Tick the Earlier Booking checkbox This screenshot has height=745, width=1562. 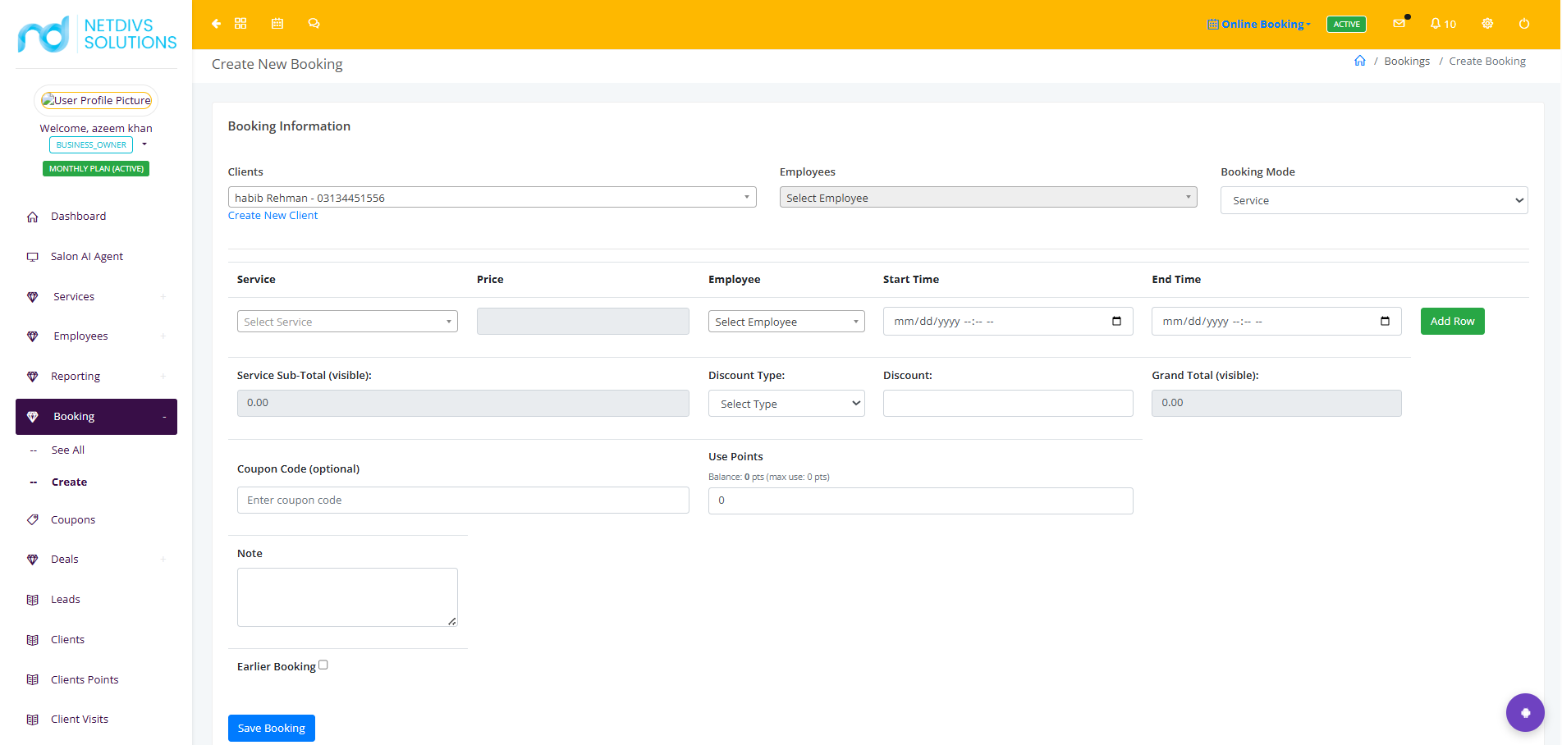pyautogui.click(x=323, y=665)
